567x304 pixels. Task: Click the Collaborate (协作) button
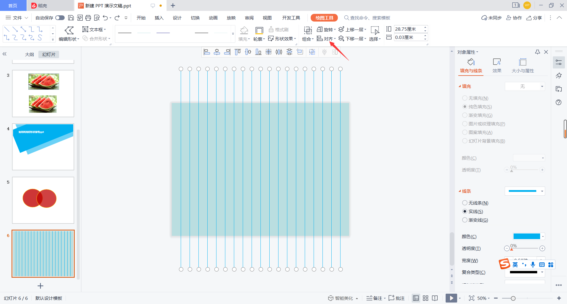click(x=514, y=18)
